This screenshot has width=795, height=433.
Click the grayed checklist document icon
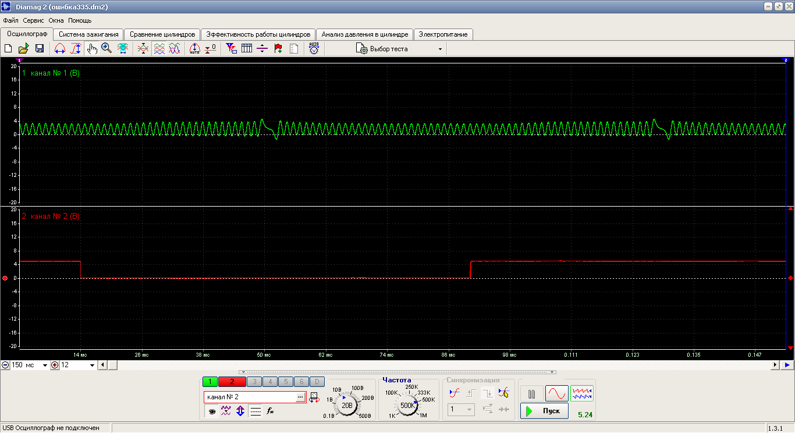click(294, 49)
